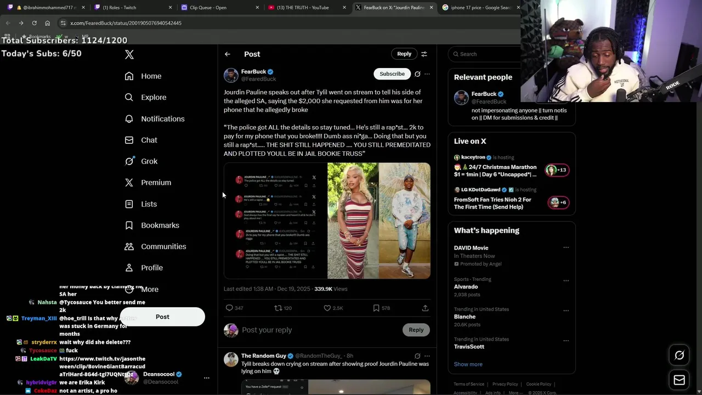This screenshot has height=395, width=702.
Task: Open Grok from the sidebar
Action: coord(140,161)
